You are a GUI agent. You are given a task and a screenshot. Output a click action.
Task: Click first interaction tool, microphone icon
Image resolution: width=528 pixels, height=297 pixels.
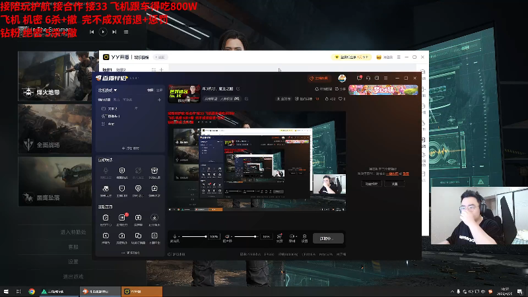106,172
